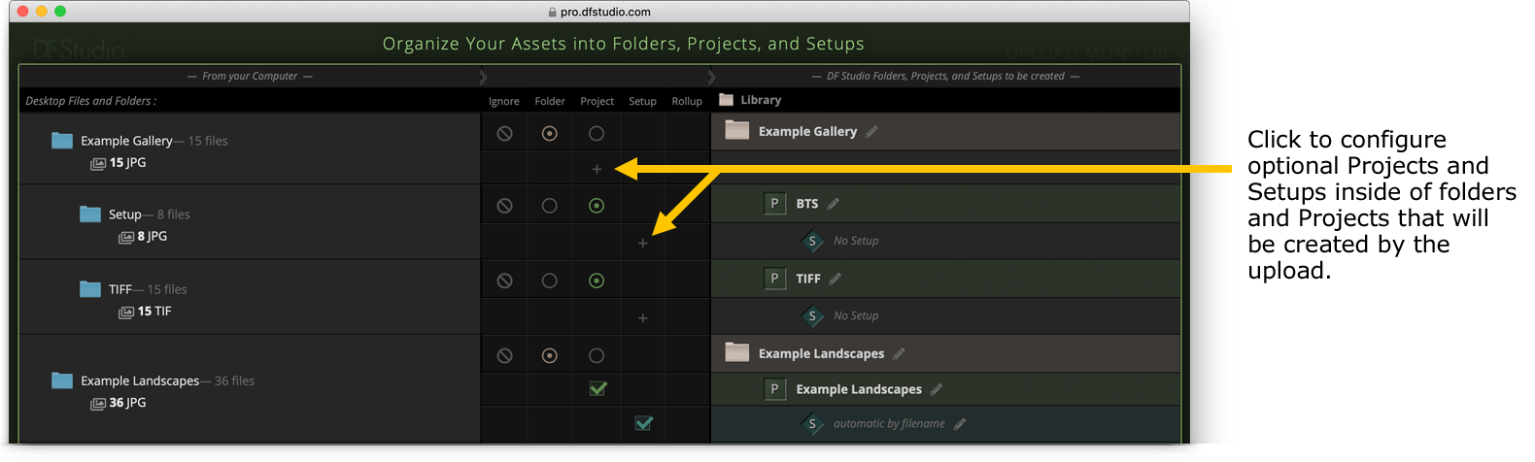Click the Rollup column header
The image size is (1535, 462).
pyautogui.click(x=687, y=101)
